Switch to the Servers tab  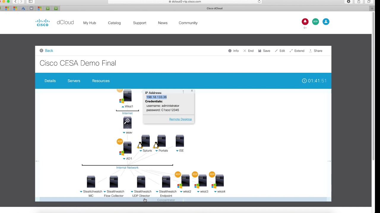tap(74, 81)
